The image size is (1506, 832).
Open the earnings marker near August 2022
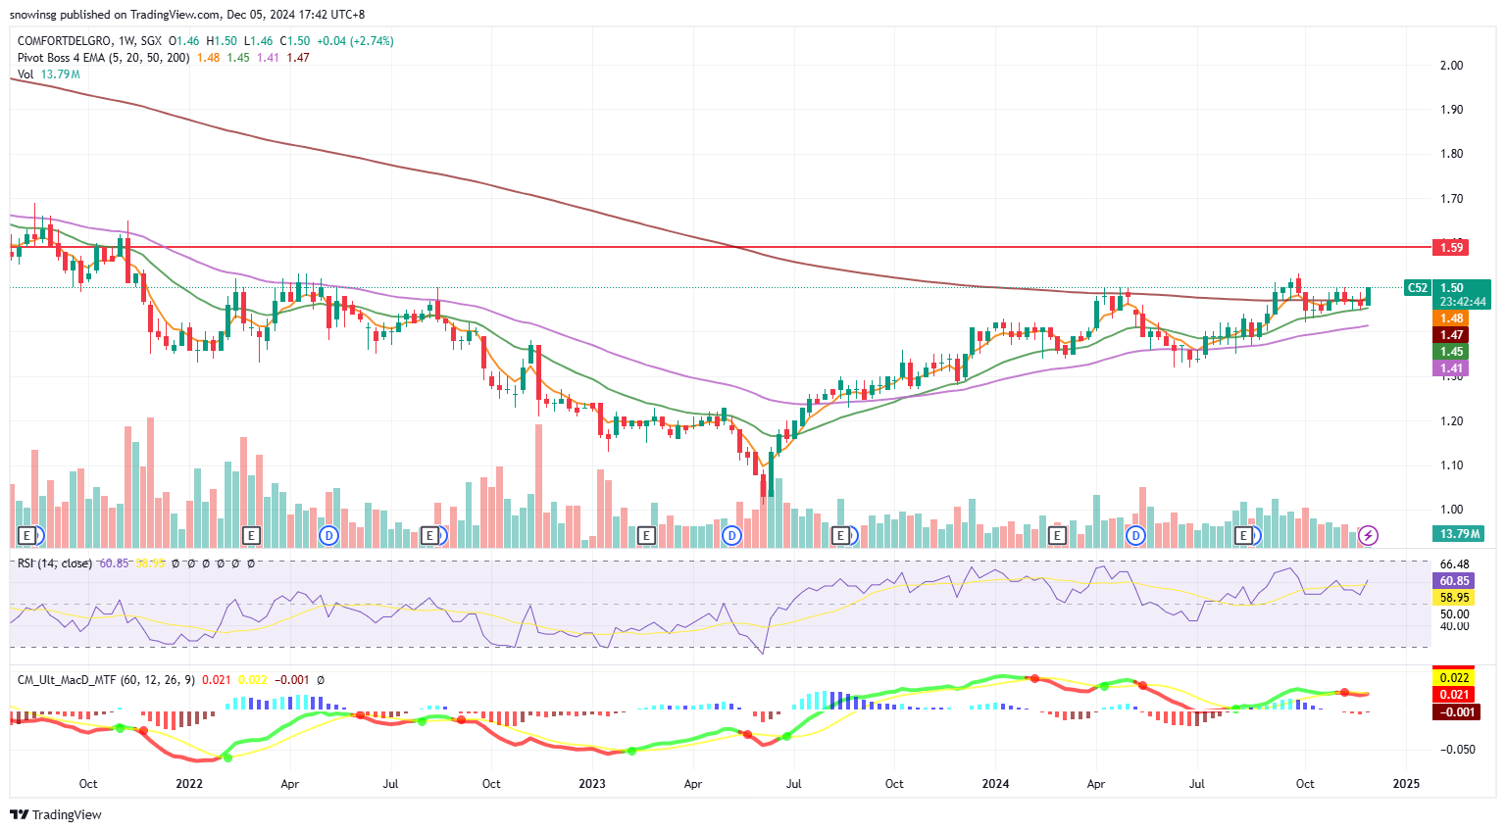coord(429,535)
